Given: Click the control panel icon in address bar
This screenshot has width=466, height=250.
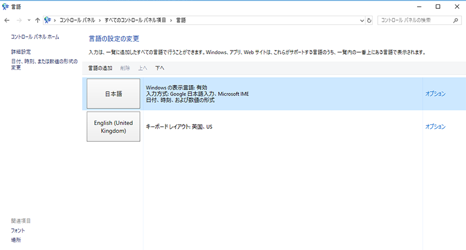Looking at the screenshot, I should (48, 20).
